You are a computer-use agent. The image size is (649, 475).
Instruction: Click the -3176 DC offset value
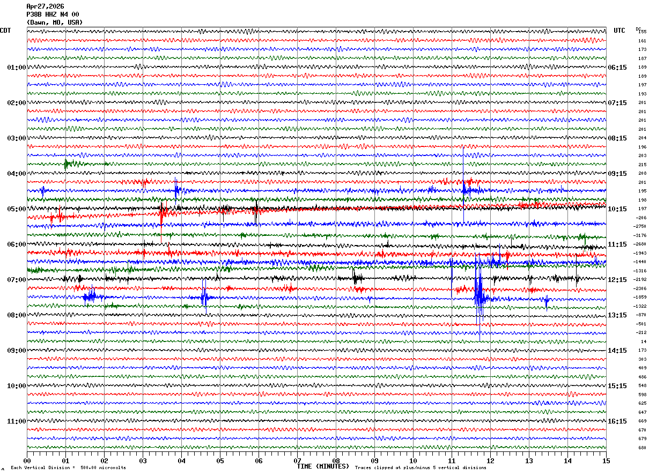point(640,235)
